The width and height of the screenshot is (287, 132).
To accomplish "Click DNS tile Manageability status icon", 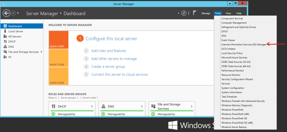I will [103, 114].
